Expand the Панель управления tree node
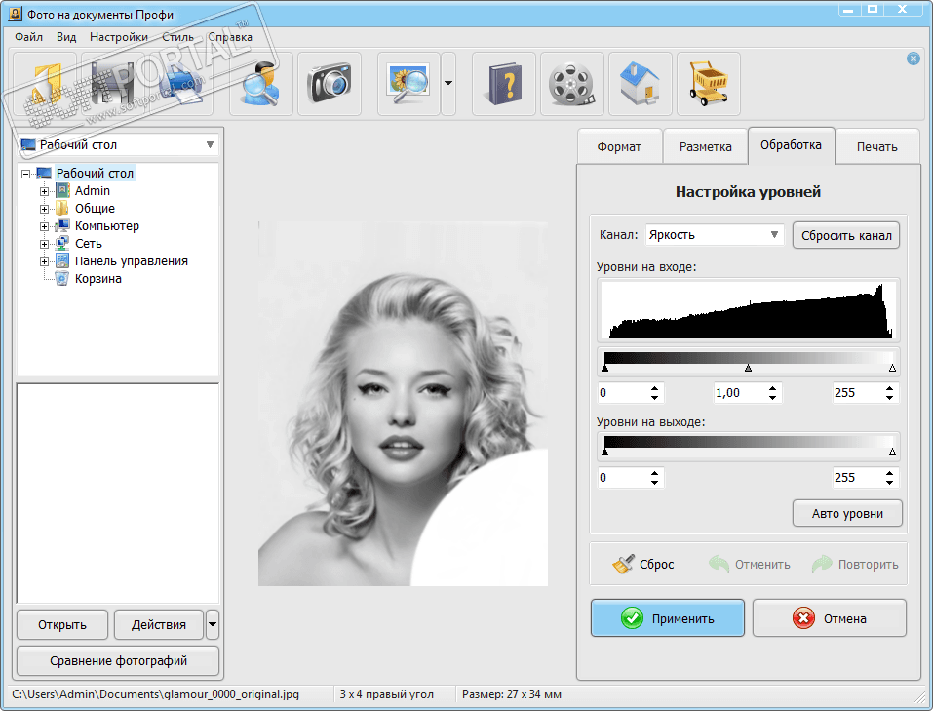The width and height of the screenshot is (933, 711). click(x=44, y=261)
